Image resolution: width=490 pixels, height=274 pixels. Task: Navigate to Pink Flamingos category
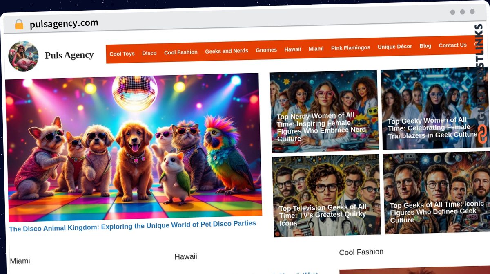pos(350,47)
